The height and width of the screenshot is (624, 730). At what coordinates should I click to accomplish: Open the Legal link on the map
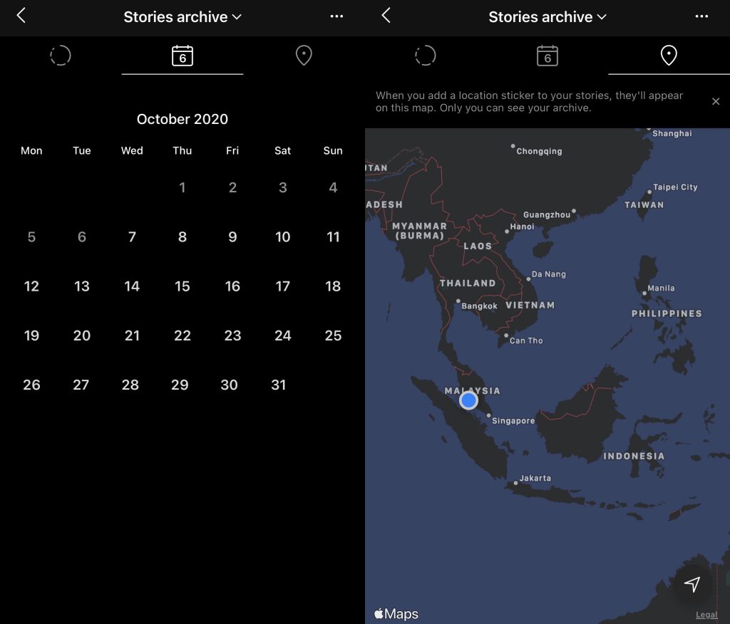pos(706,615)
